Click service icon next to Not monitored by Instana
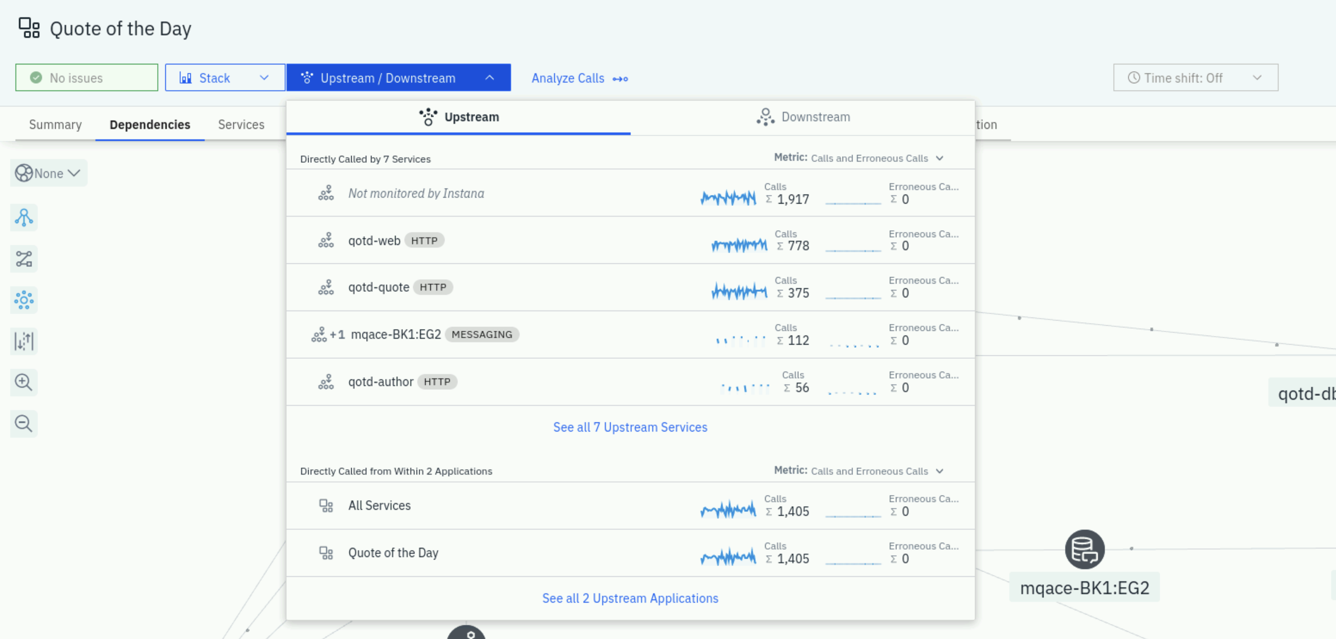Image resolution: width=1336 pixels, height=639 pixels. pos(326,193)
